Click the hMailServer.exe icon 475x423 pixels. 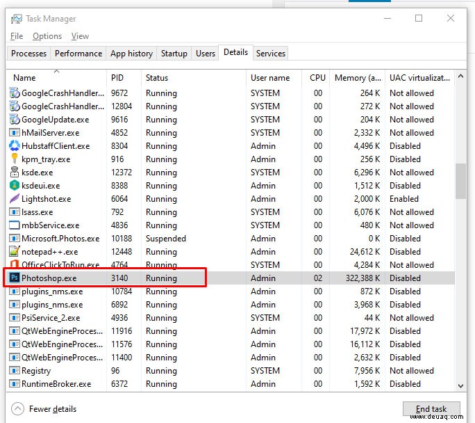coord(15,133)
